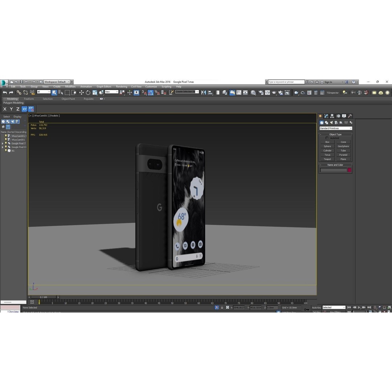392x392 pixels.
Task: Open Rendered Frame Window icon
Action: click(268, 93)
